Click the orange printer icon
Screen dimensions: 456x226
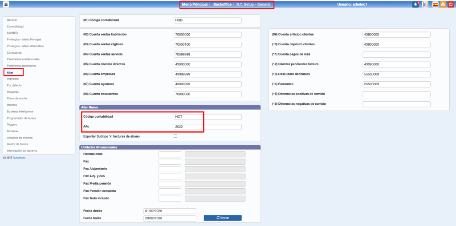(x=443, y=4)
